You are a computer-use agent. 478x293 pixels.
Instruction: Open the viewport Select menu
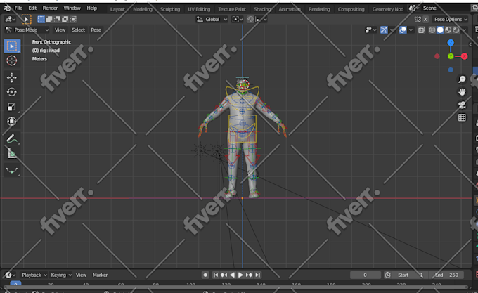click(78, 30)
